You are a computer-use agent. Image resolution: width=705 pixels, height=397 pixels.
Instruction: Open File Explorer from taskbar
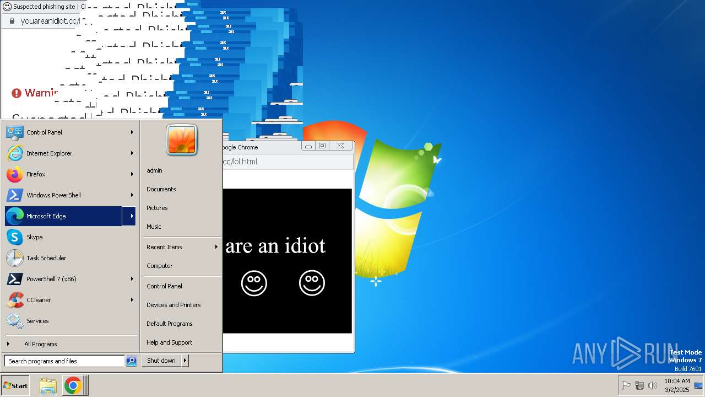(48, 386)
